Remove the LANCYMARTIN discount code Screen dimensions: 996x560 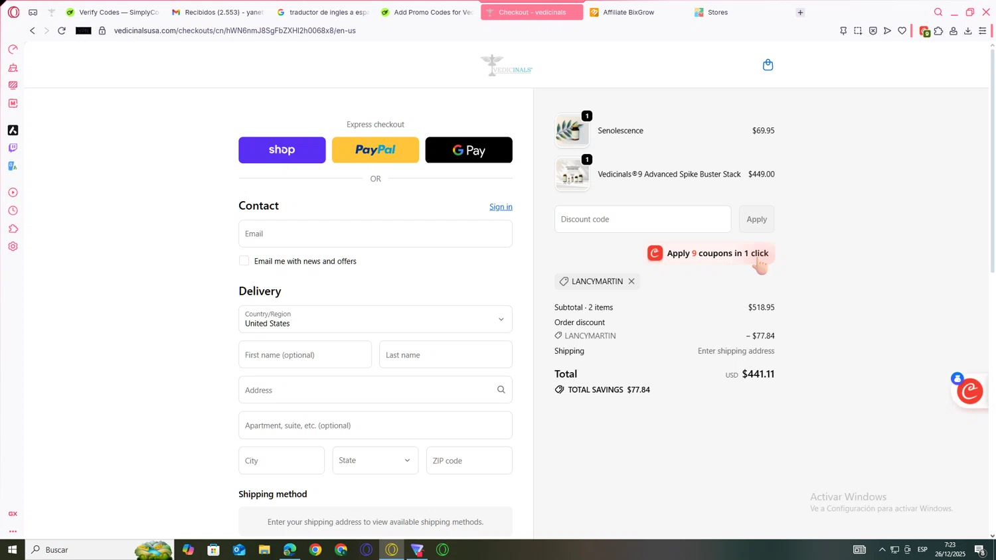pyautogui.click(x=631, y=281)
